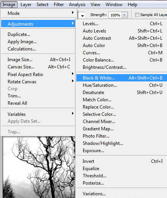The image size is (167, 198).
Task: Select Match Color... adjustment
Action: (122, 100)
